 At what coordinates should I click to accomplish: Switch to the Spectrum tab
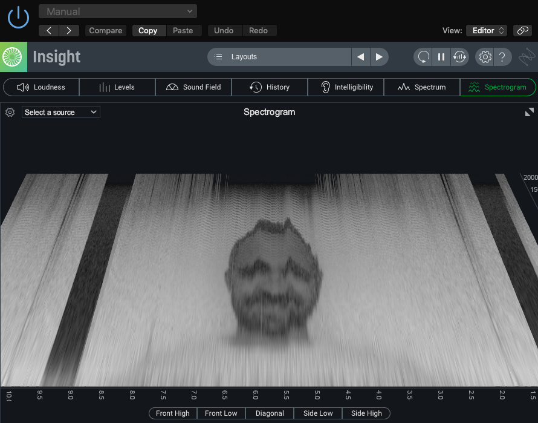click(421, 87)
